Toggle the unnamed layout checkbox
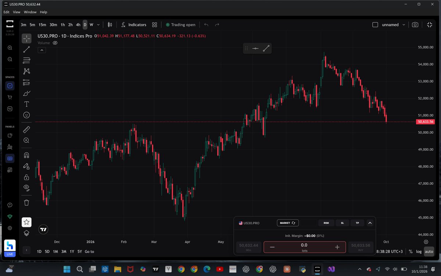 pyautogui.click(x=375, y=25)
